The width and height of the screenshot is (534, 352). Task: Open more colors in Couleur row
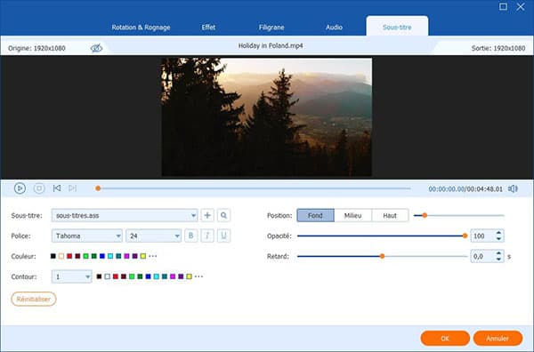point(152,256)
